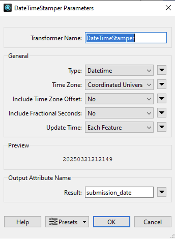This screenshot has width=175, height=239.
Task: Expand the Include Fractional Seconds dropdown
Action: pyautogui.click(x=119, y=113)
